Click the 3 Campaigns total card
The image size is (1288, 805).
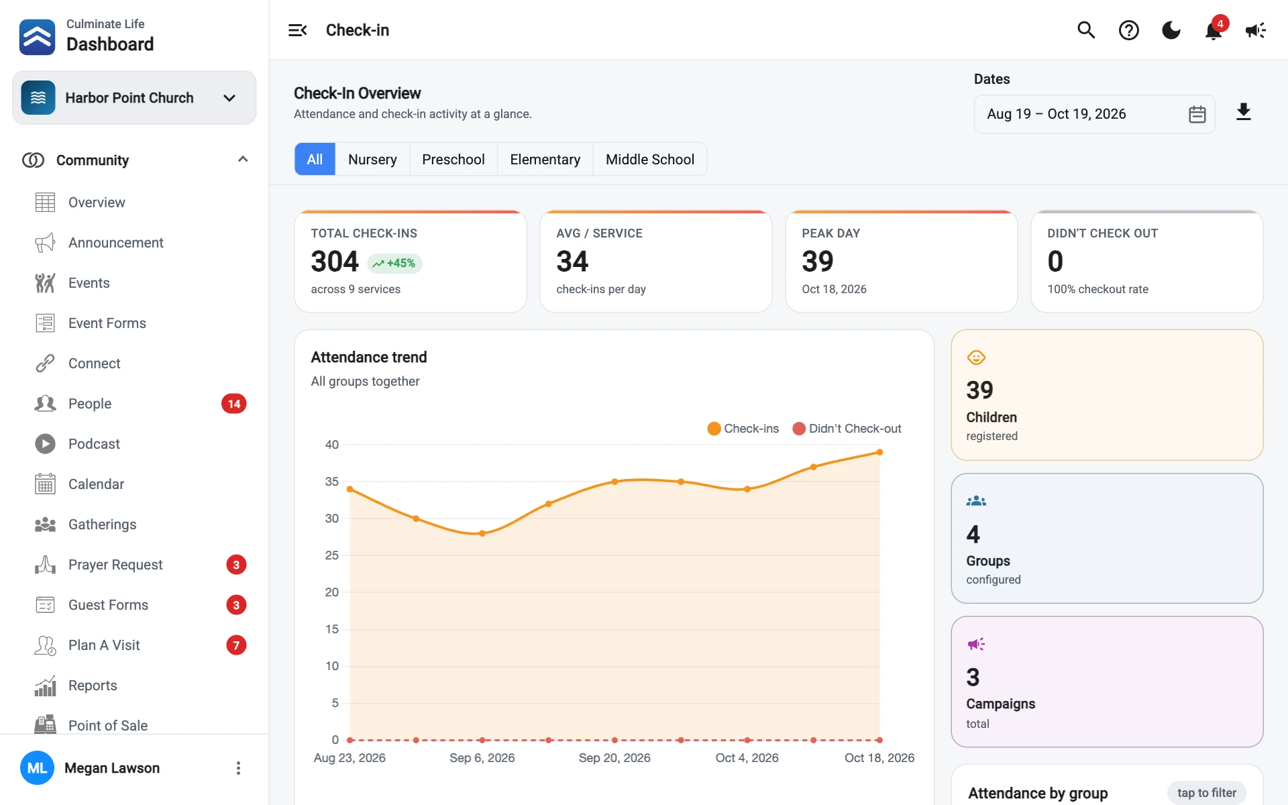[x=1107, y=682]
